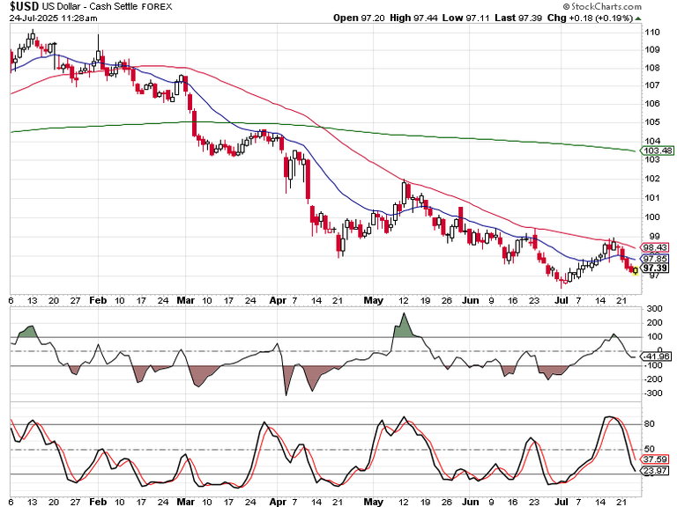
Task: Select the Jul label on the date axis
Action: [x=560, y=299]
